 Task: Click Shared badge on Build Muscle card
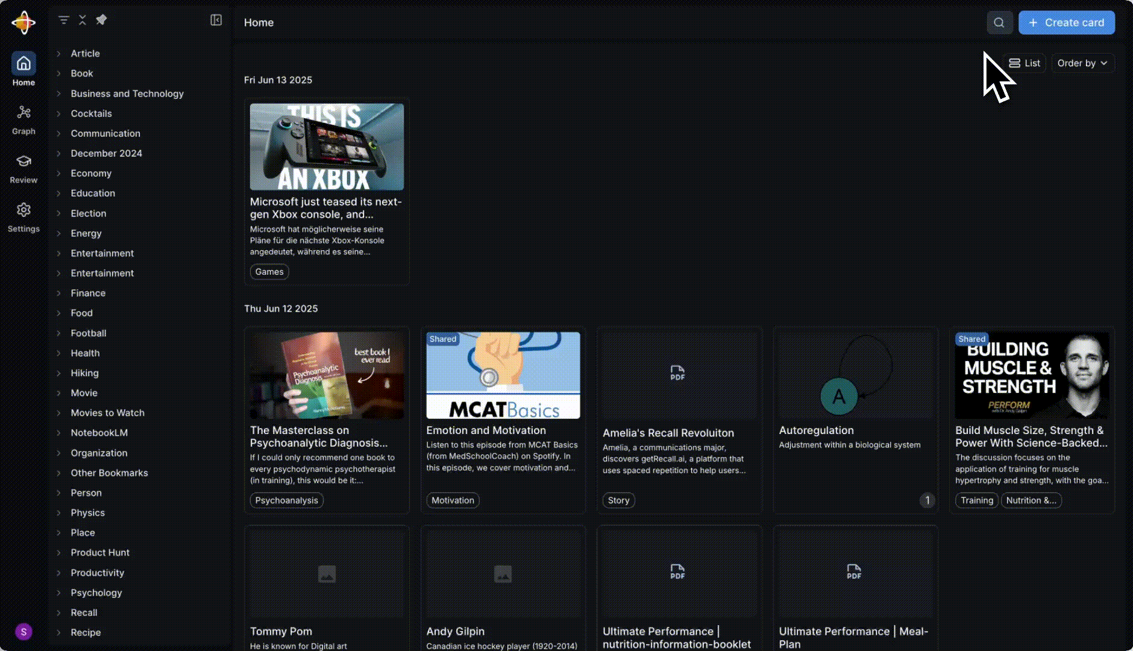click(x=971, y=339)
